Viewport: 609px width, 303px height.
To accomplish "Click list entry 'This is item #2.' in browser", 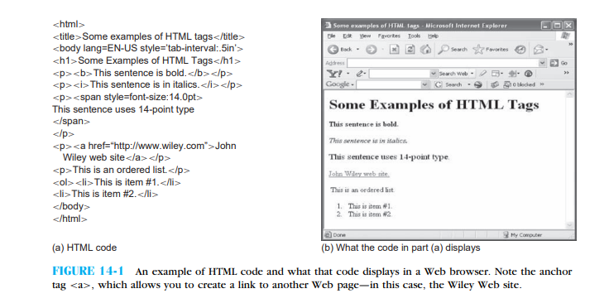I will click(370, 214).
